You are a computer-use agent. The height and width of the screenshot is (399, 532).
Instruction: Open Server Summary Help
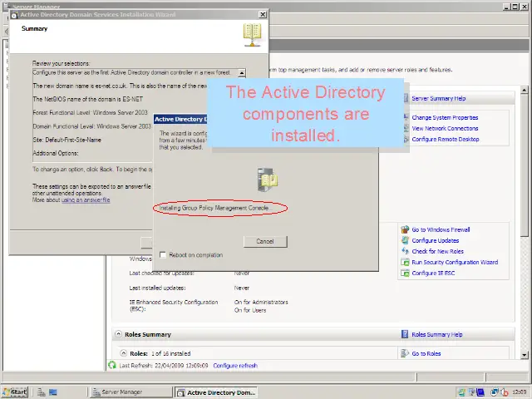[x=438, y=98]
